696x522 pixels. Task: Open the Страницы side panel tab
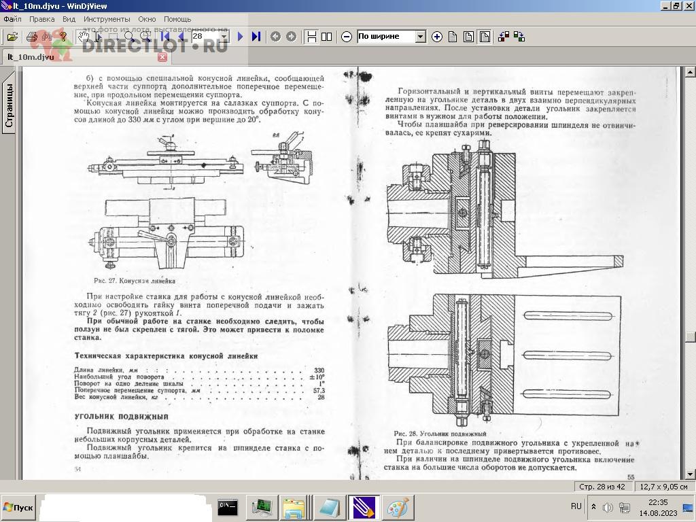tap(9, 105)
